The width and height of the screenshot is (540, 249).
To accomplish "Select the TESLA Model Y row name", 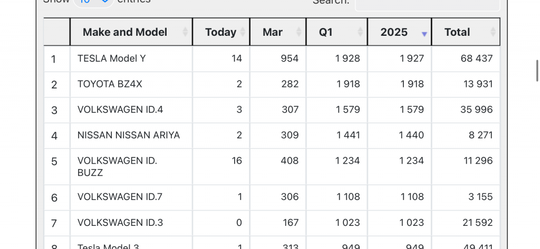I will coord(111,58).
